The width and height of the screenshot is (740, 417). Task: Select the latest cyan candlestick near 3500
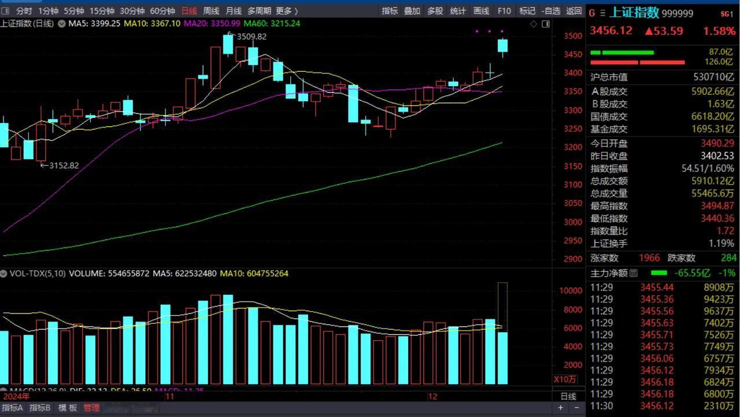pos(503,47)
